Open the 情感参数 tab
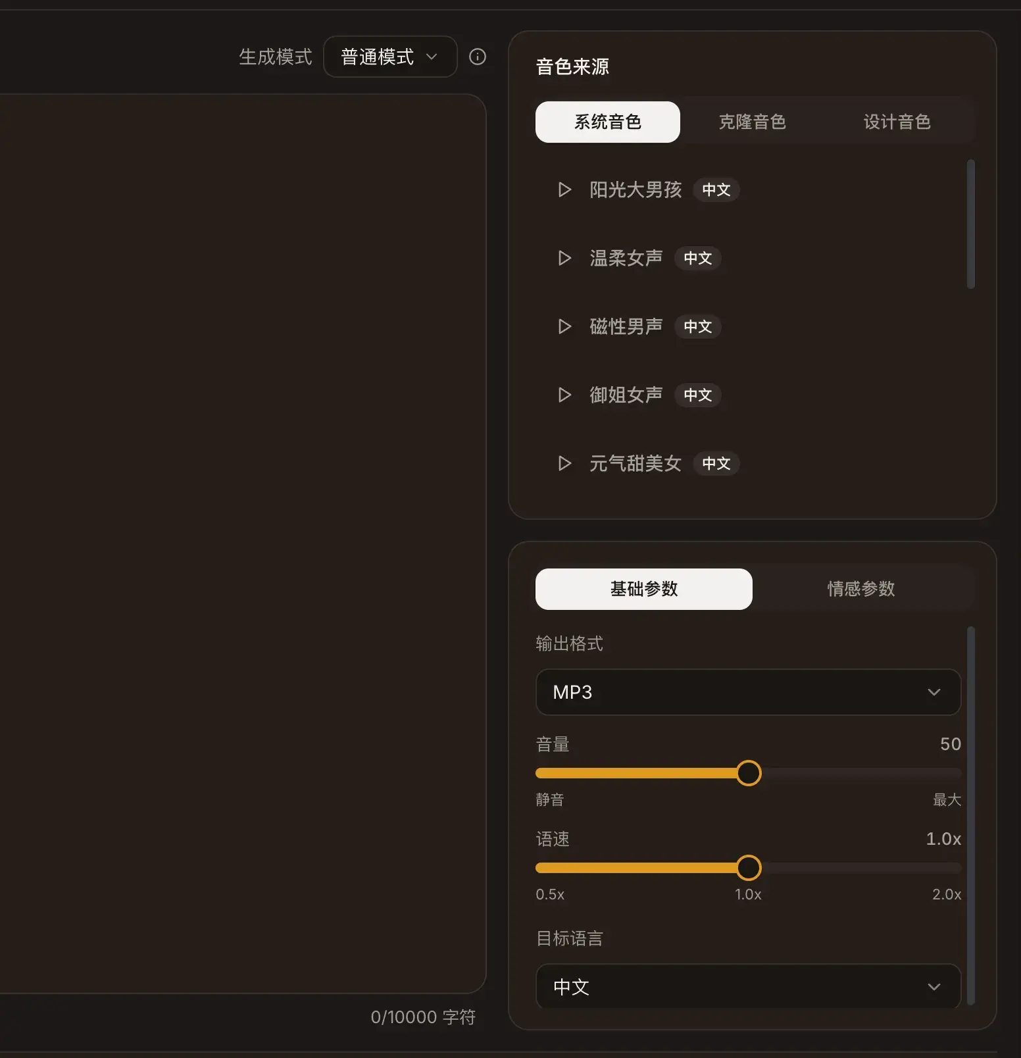Image resolution: width=1021 pixels, height=1058 pixels. pyautogui.click(x=860, y=589)
